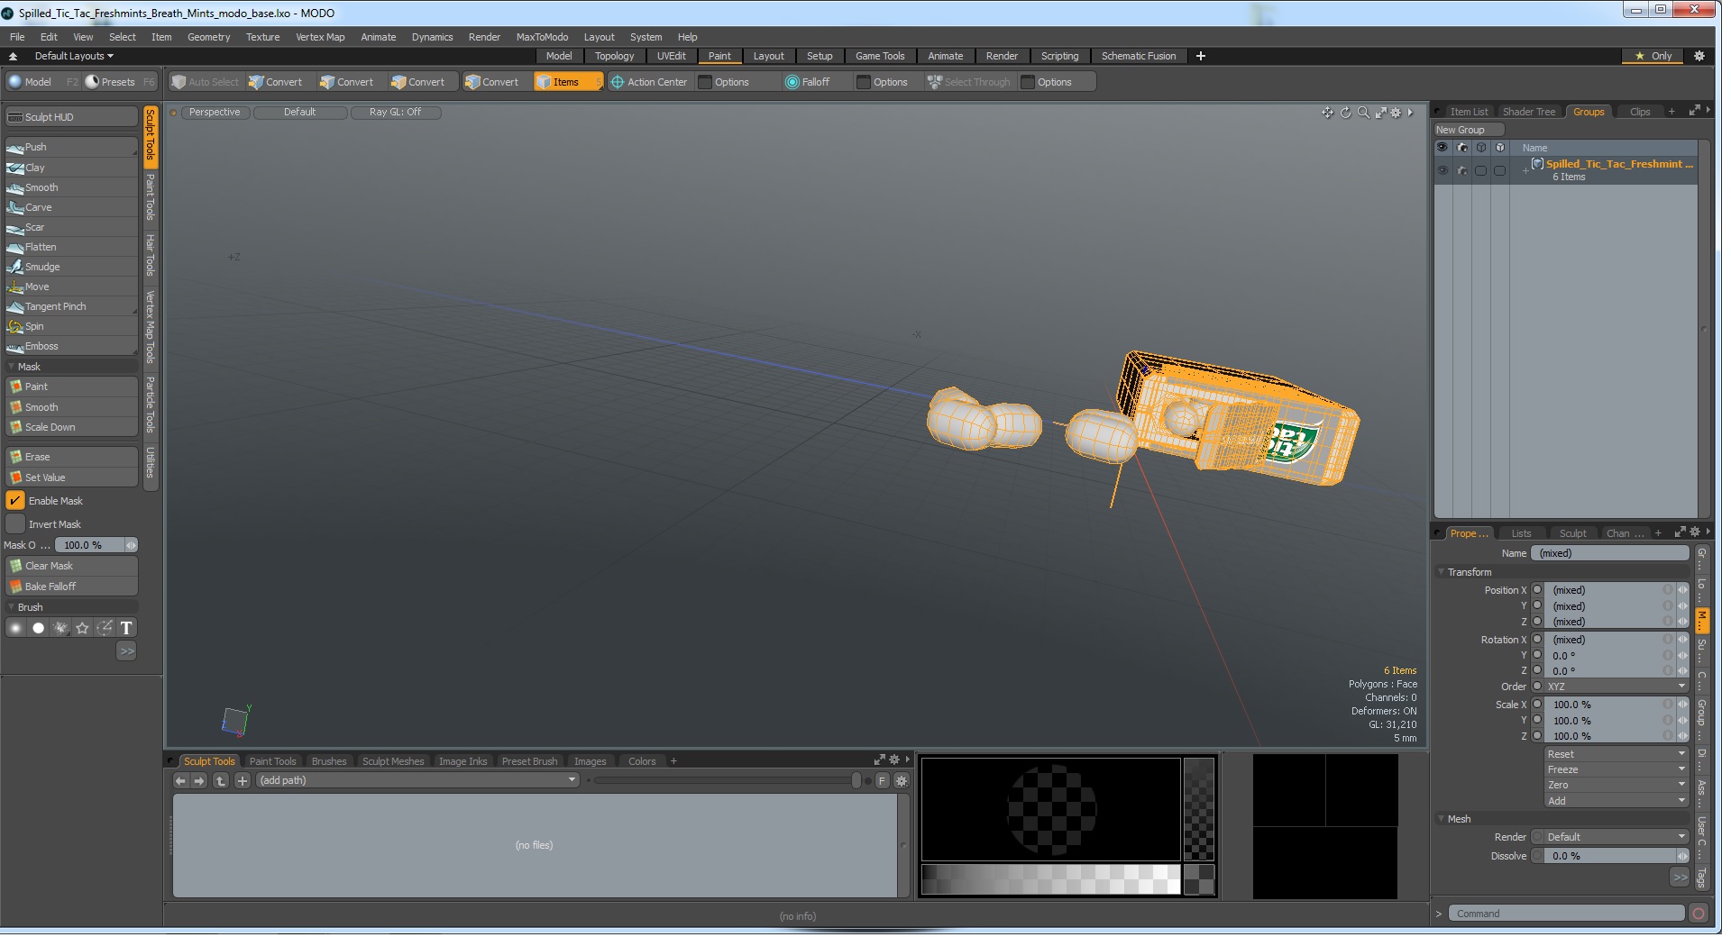Screen dimensions: 1731x937
Task: Click the grayscale gradient color strip
Action: point(1050,880)
